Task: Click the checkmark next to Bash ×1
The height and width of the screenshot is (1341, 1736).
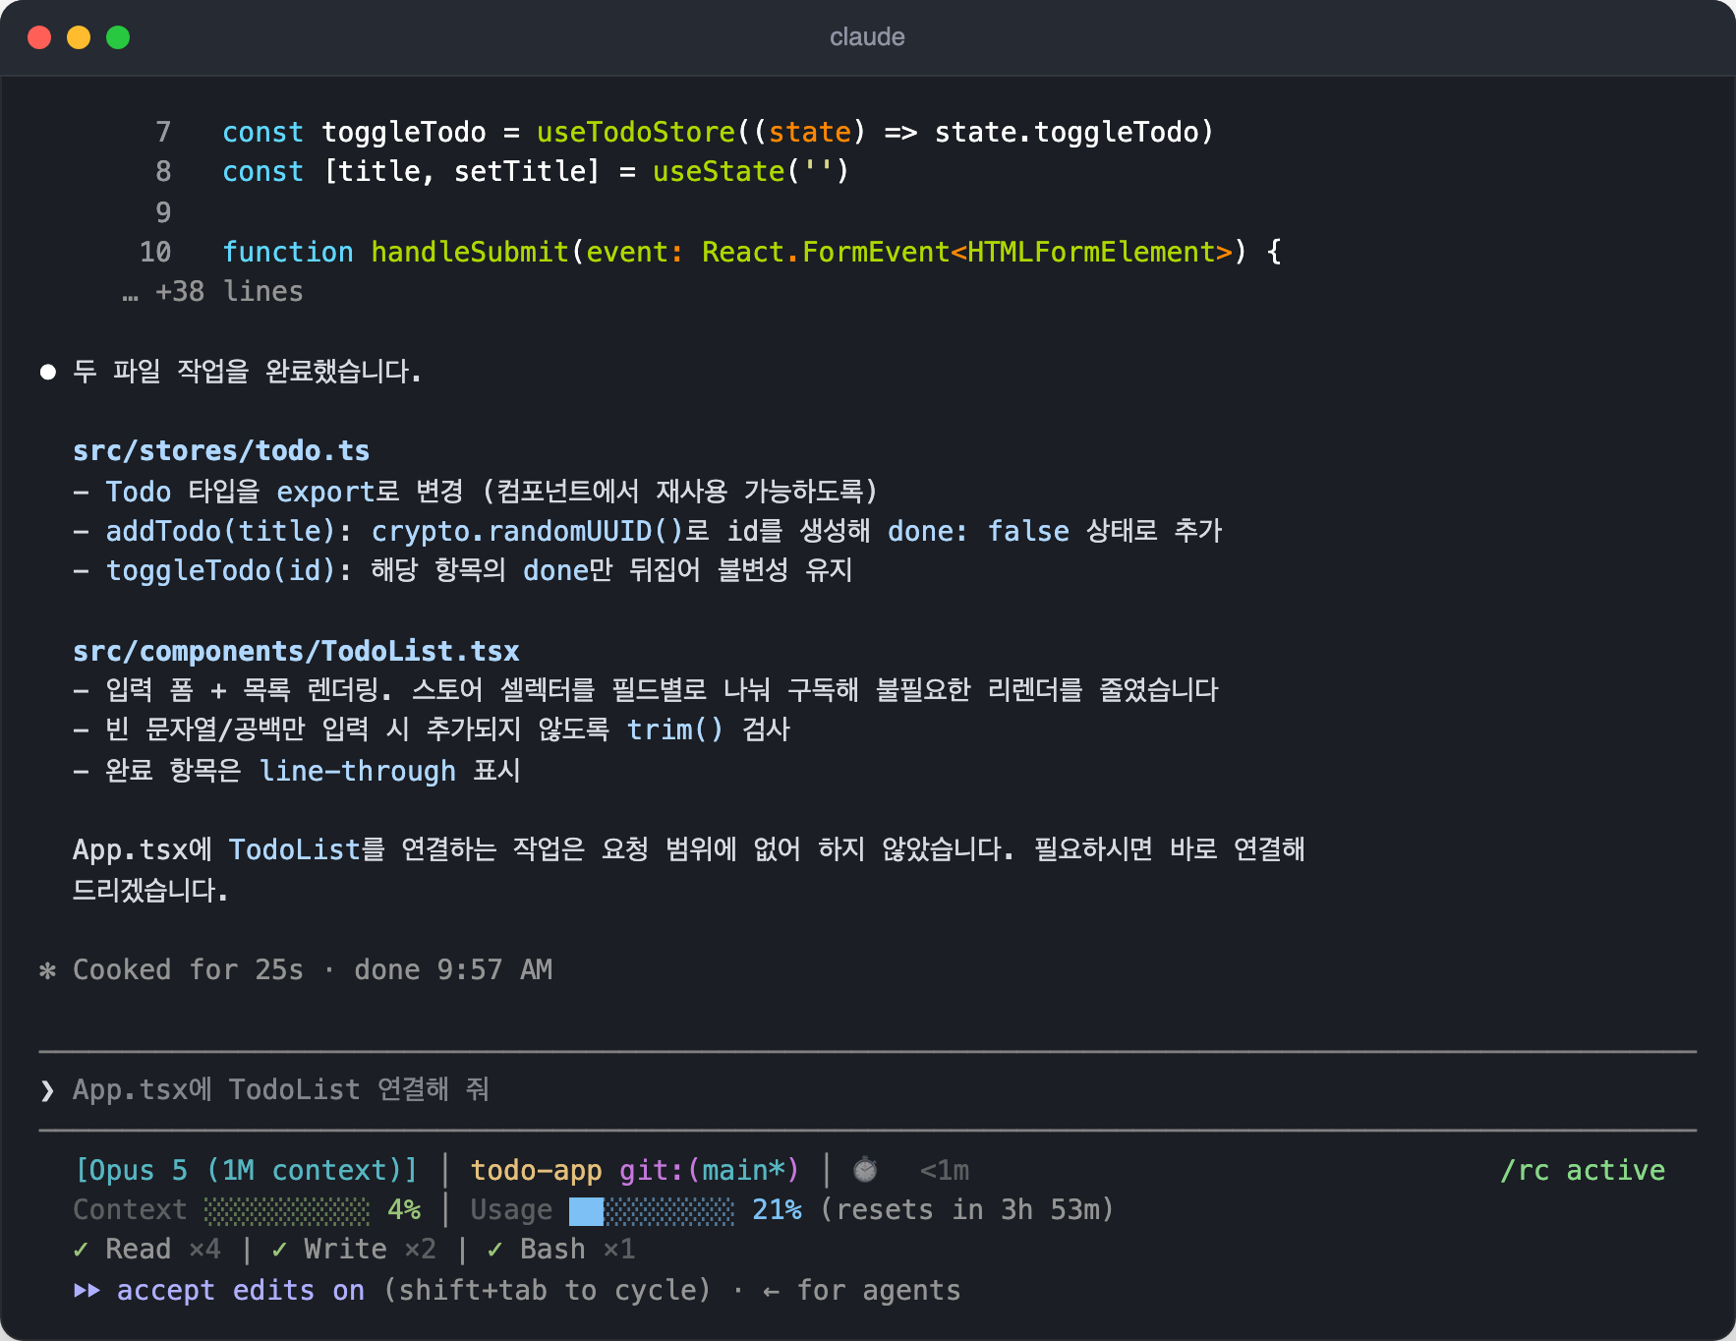Action: tap(495, 1250)
